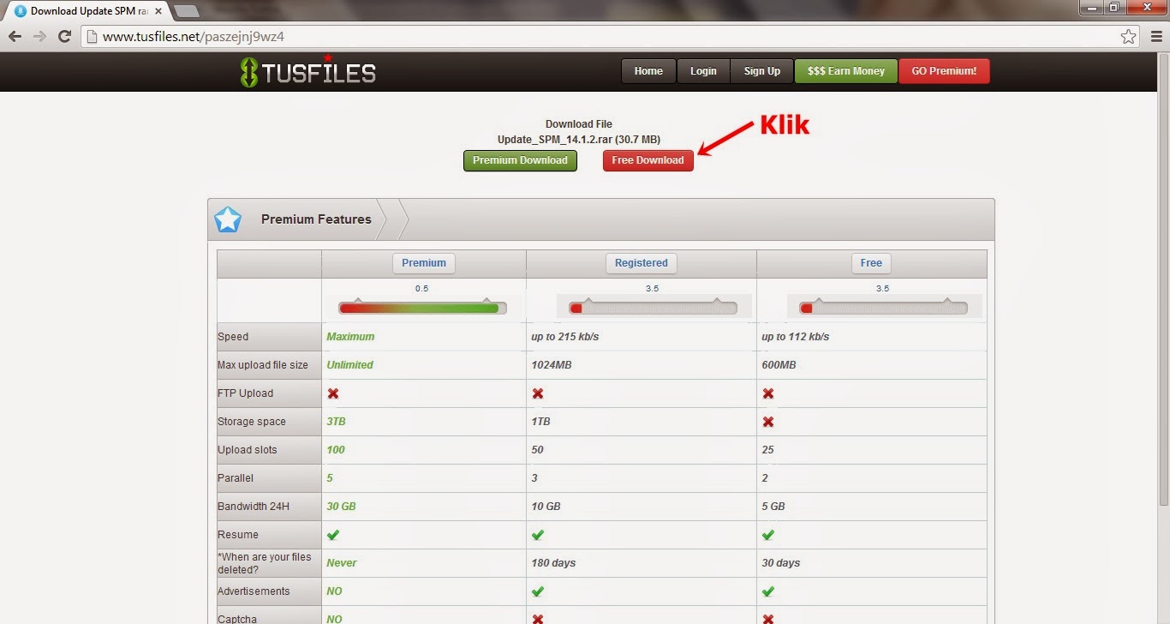Start the Premium Download
Image resolution: width=1170 pixels, height=624 pixels.
coord(520,160)
